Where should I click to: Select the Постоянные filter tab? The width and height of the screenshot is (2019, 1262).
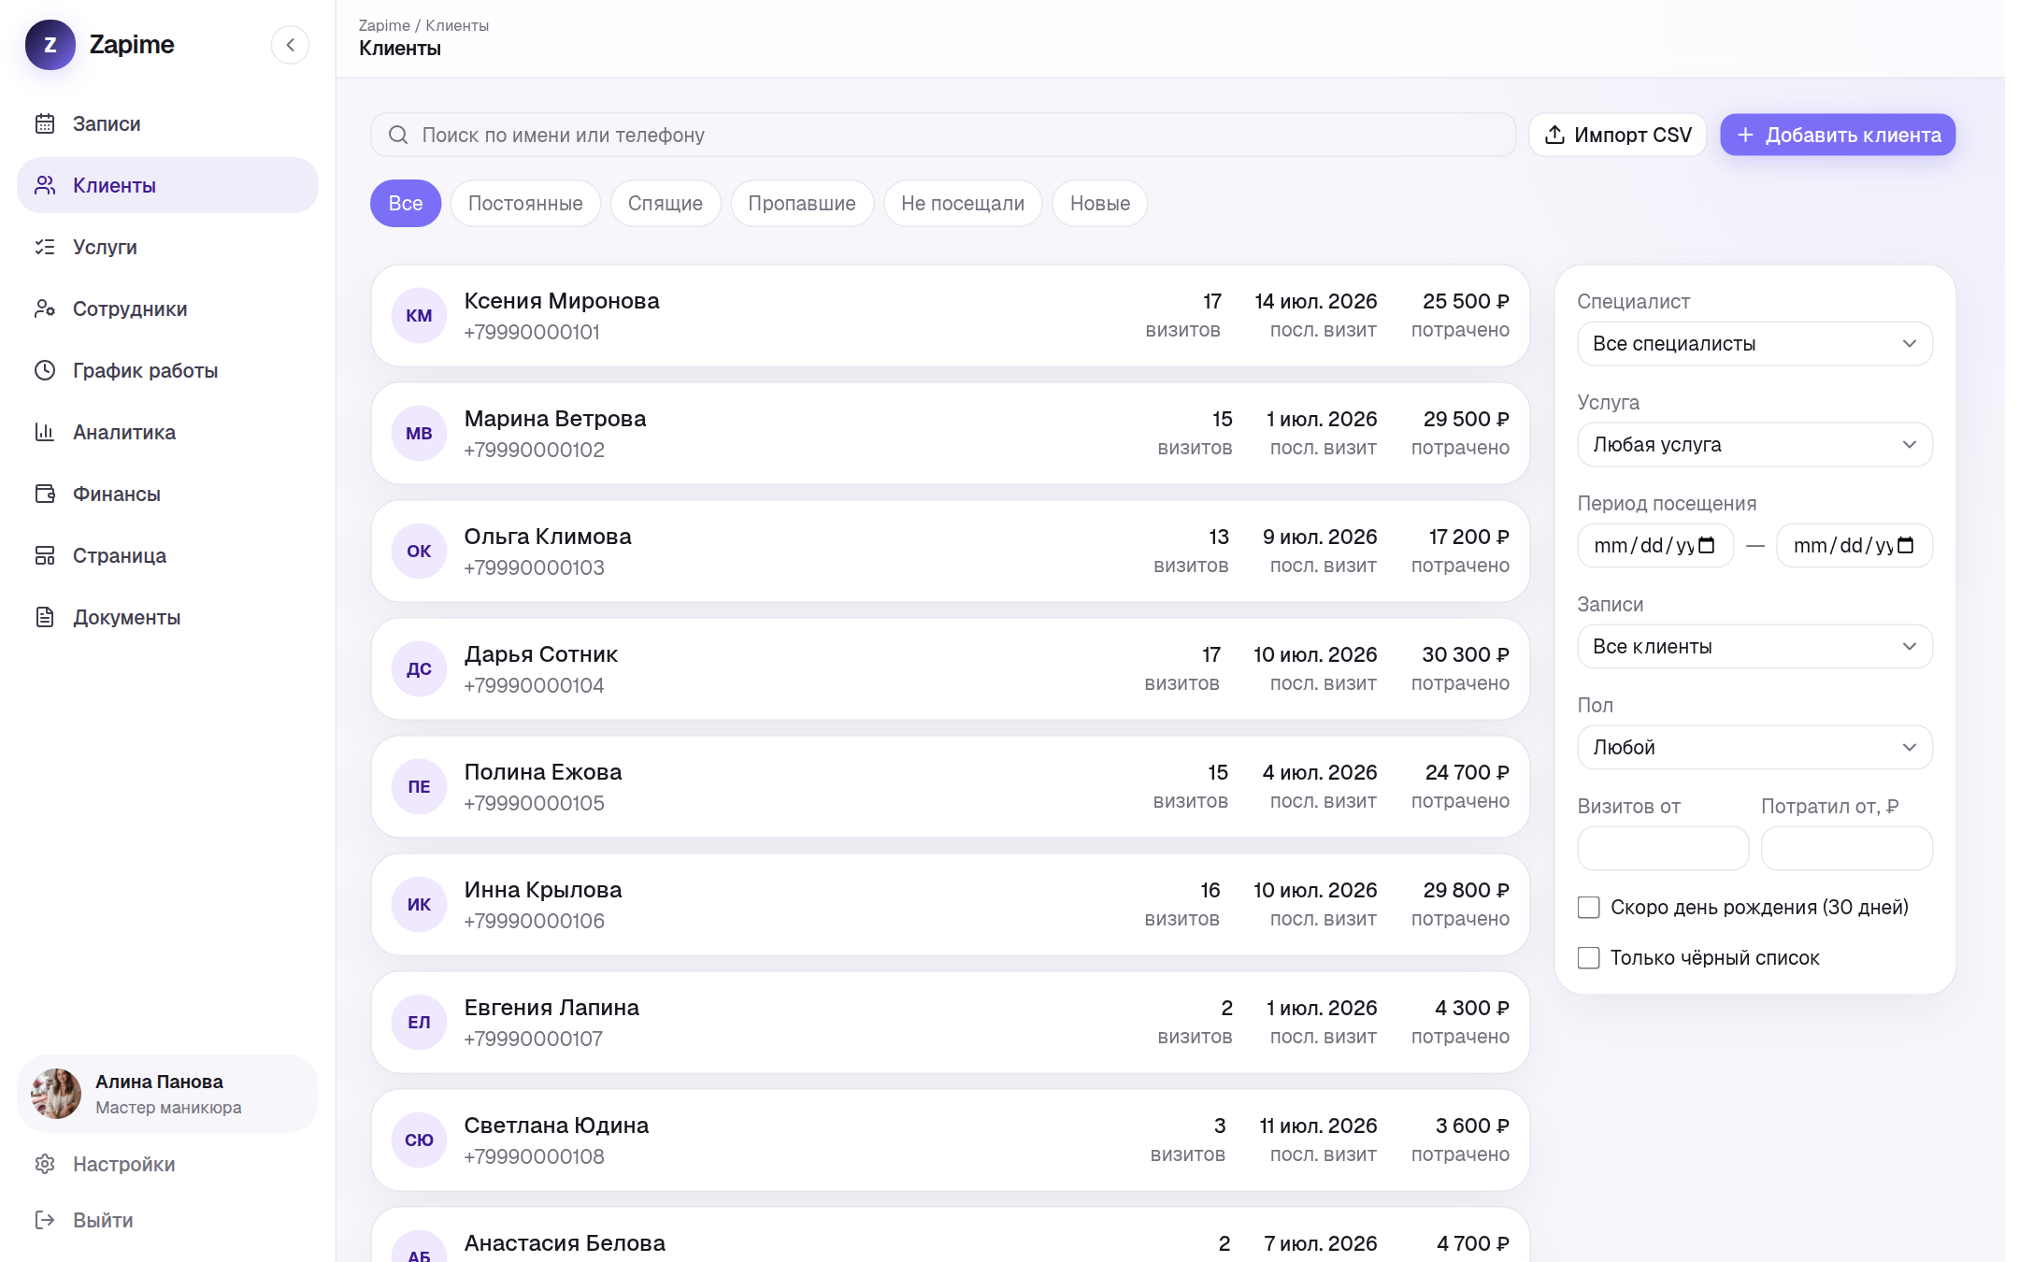tap(525, 203)
